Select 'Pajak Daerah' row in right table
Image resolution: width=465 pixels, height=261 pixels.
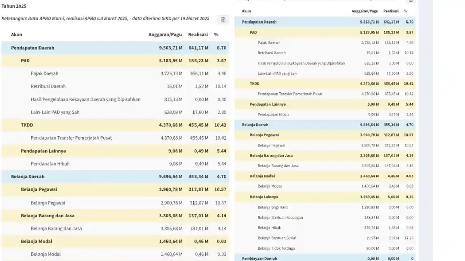click(x=325, y=43)
